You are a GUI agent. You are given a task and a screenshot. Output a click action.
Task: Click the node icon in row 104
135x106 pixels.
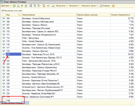click(x=4, y=18)
